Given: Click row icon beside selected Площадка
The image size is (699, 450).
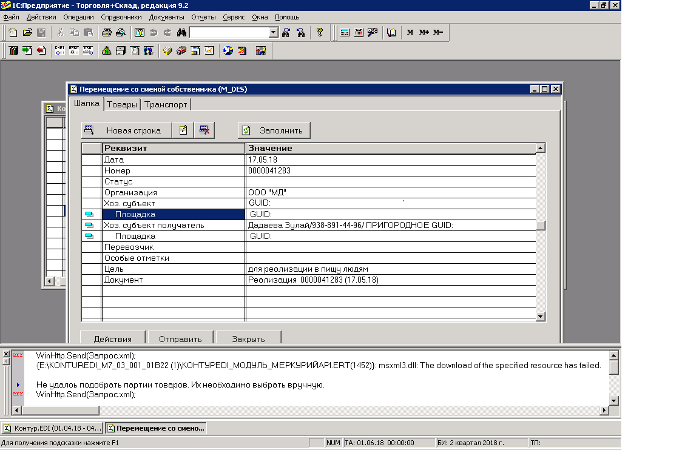Looking at the screenshot, I should (89, 214).
